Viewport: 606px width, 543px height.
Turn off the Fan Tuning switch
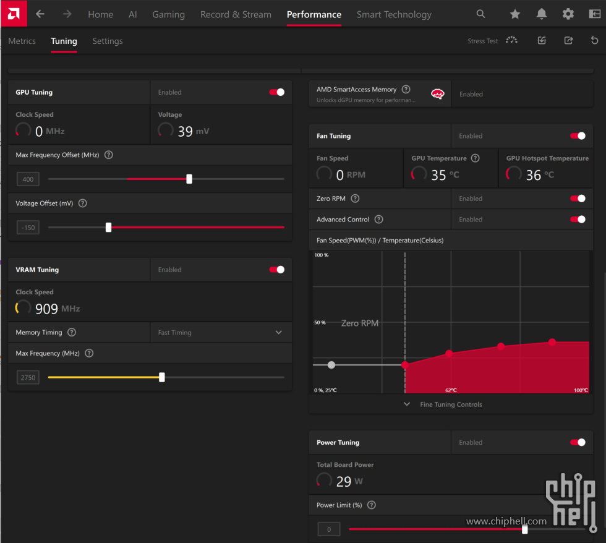coord(578,135)
